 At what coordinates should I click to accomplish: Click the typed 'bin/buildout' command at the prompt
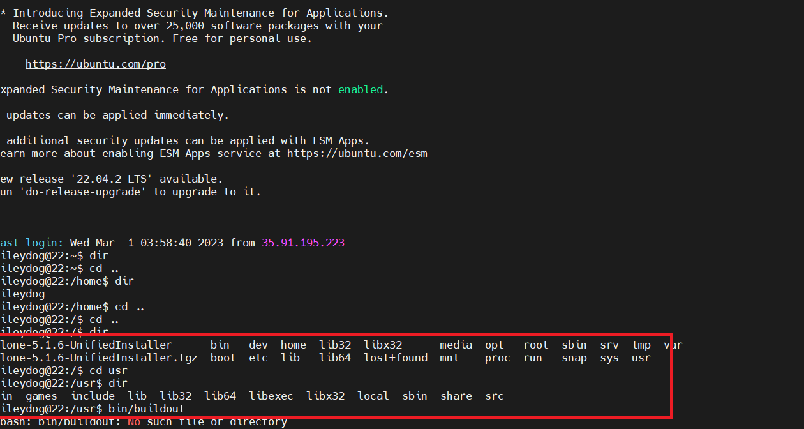tap(147, 409)
